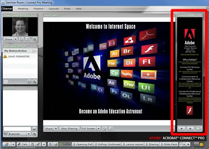Image resolution: width=209 pixels, height=149 pixels.
Task: Click the Why Adobe? link URL
Action: click(190, 63)
